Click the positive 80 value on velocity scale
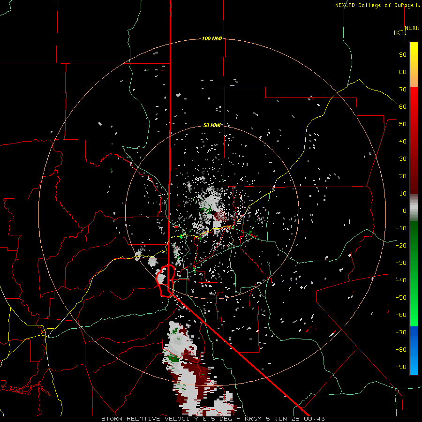This screenshot has width=422, height=422. click(x=403, y=72)
